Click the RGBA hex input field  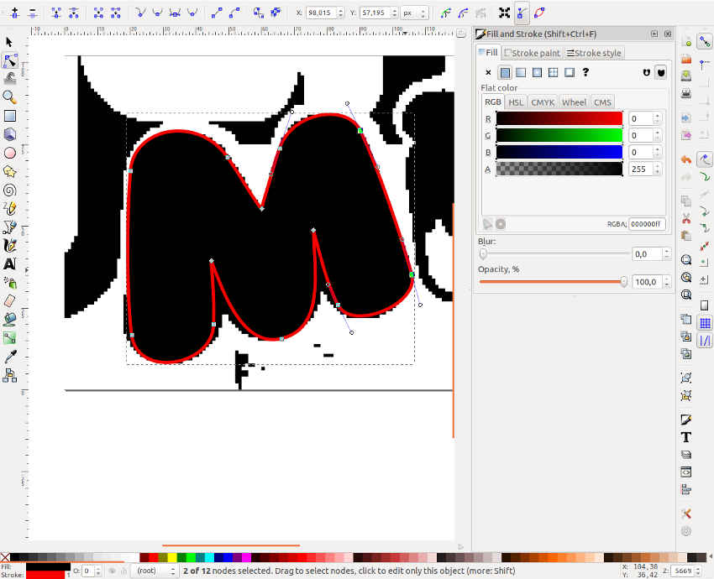pos(647,224)
